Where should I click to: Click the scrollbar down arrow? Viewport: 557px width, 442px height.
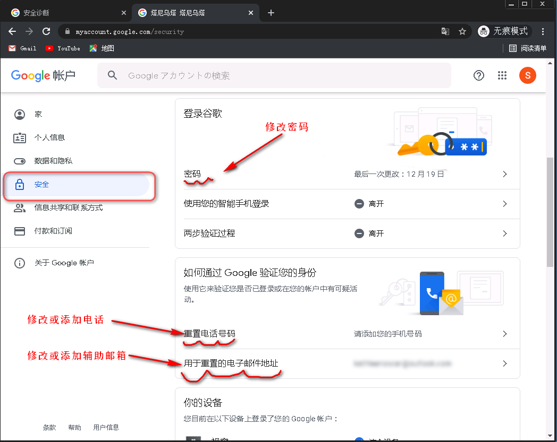tap(550, 436)
